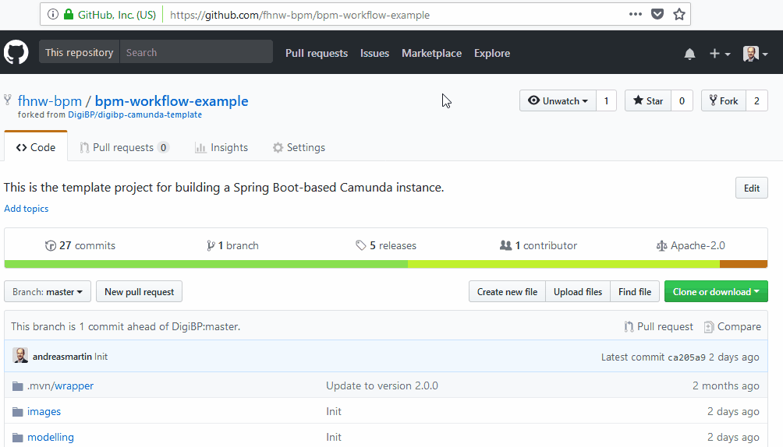Click Add topics link
The width and height of the screenshot is (783, 447).
[27, 209]
